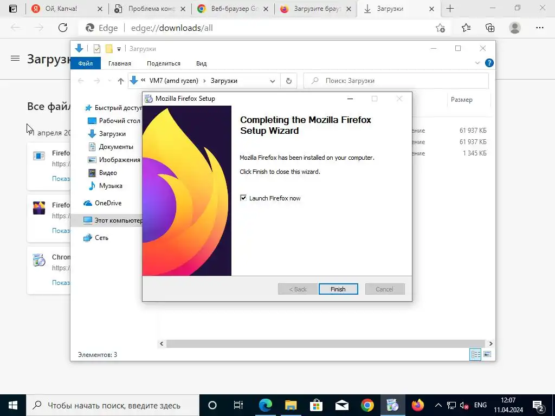Select OneDrive in navigation pane

coord(102,203)
